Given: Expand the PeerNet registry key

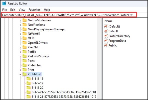Looking at the screenshot, I should 20,47.
